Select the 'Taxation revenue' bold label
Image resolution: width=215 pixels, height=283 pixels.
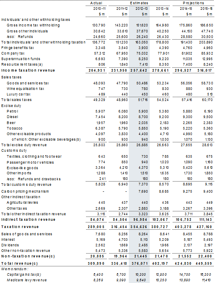click(x=20, y=227)
